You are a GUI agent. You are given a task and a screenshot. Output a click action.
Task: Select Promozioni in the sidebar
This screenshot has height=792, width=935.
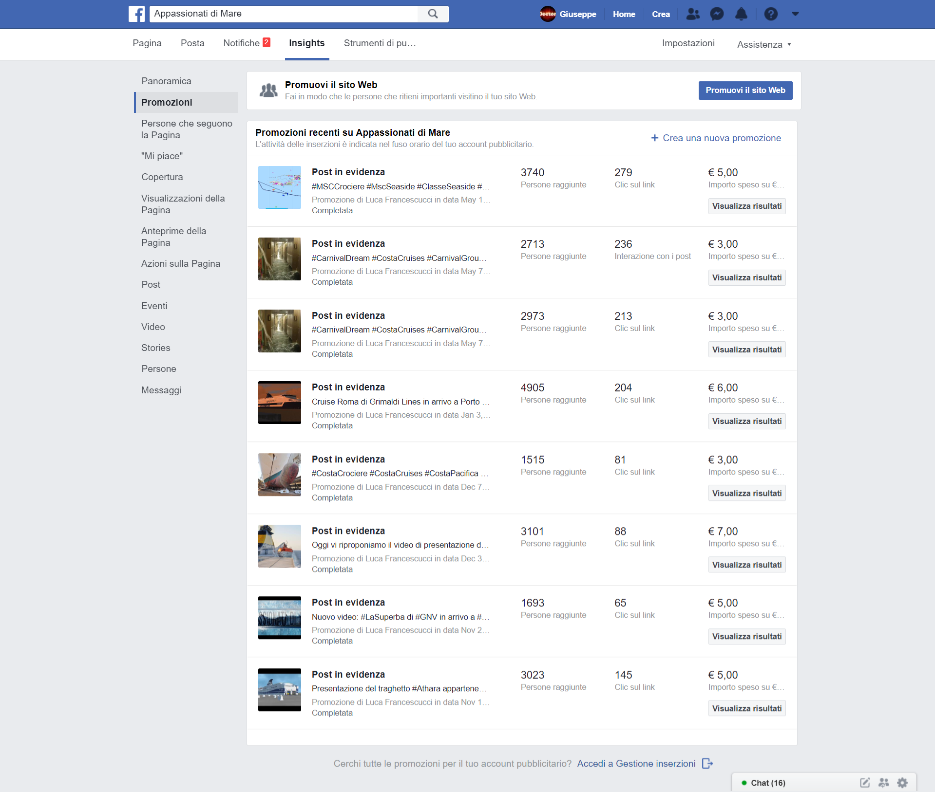186,102
